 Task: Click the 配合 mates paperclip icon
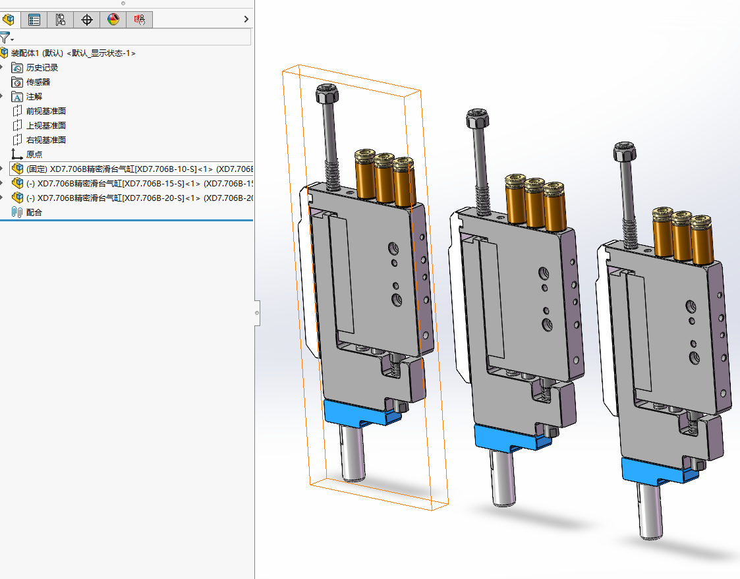coord(17,212)
